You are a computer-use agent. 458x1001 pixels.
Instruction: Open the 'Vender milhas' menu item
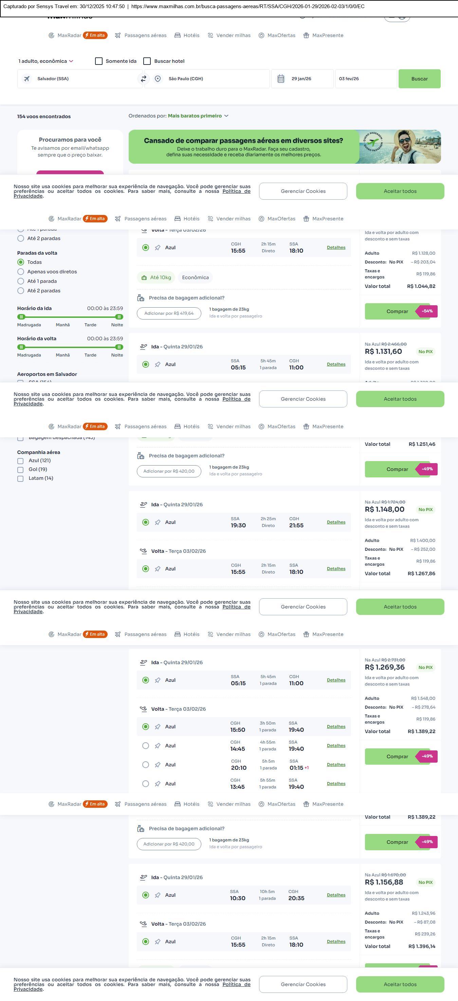[229, 35]
